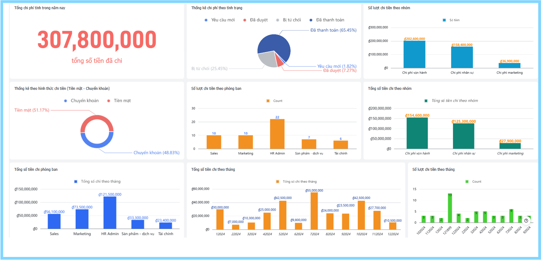Click the đ55,000,000 bar for 72024
Viewport: 541px width, 260px height.
pos(314,211)
